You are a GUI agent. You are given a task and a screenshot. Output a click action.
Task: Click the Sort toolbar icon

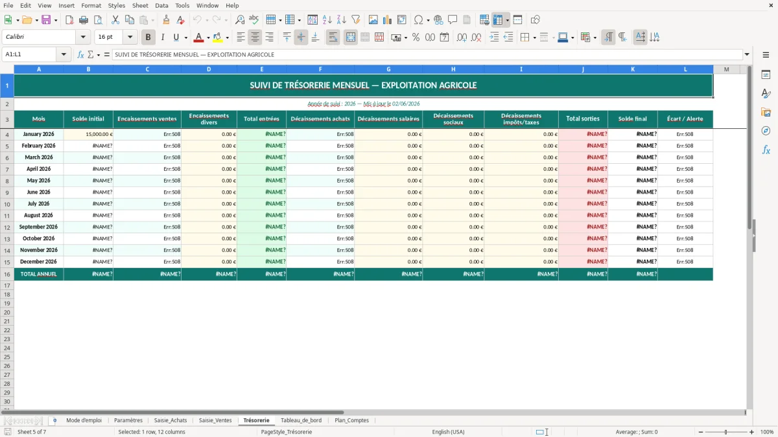tap(312, 20)
